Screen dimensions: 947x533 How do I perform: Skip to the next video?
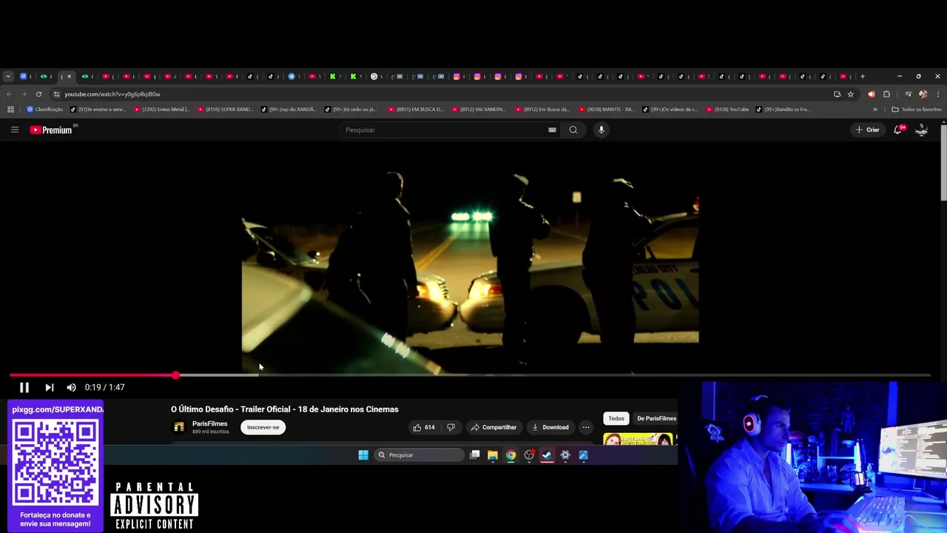click(x=49, y=387)
